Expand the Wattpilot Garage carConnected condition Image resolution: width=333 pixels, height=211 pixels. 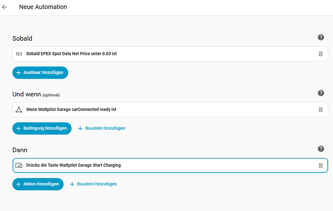pos(71,109)
